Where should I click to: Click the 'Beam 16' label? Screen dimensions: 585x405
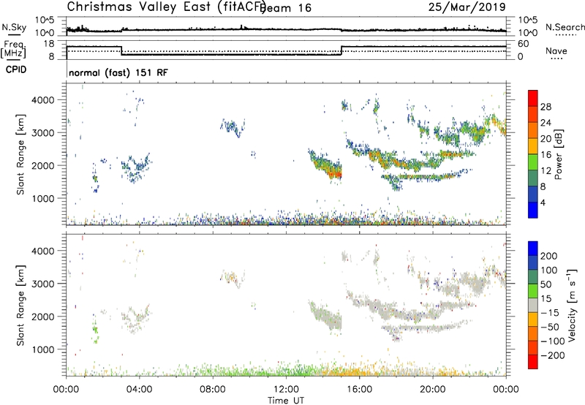(x=286, y=8)
